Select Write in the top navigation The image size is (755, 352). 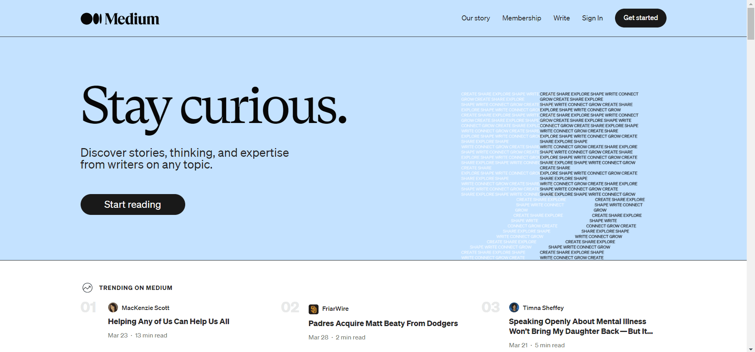click(x=562, y=18)
